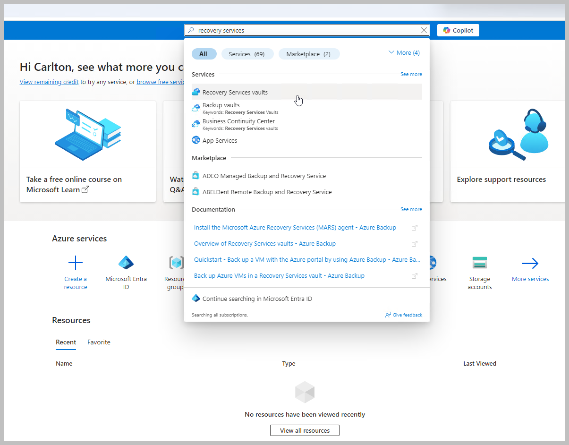Click the More services arrow icon
569x445 pixels.
pos(530,263)
